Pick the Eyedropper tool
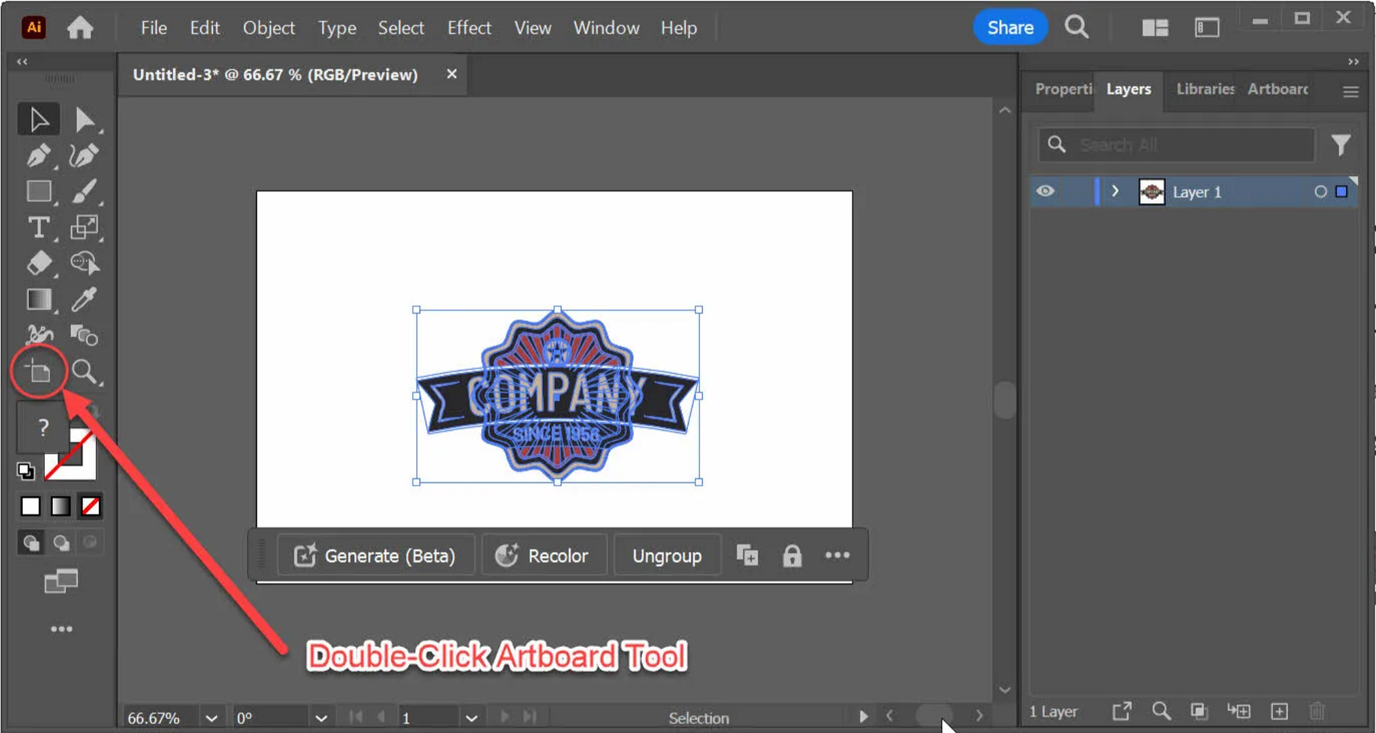 coord(84,300)
